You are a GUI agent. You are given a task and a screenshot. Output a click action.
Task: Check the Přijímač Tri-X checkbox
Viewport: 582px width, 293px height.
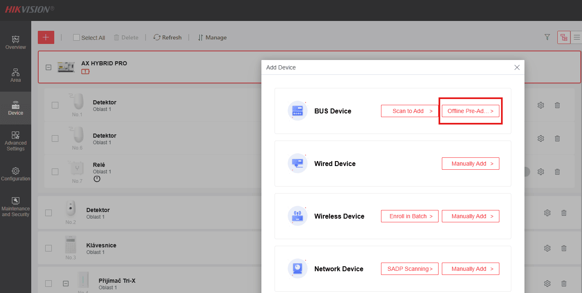point(48,284)
